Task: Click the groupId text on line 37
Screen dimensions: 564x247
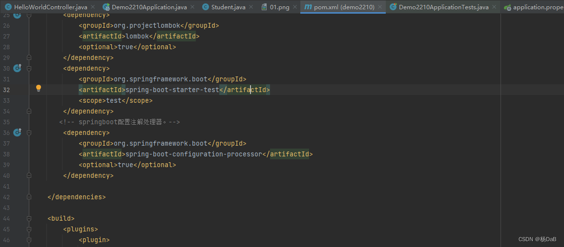Action: click(x=163, y=143)
